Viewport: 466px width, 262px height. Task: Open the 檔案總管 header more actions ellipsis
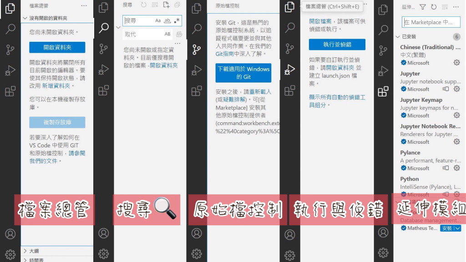84,5
